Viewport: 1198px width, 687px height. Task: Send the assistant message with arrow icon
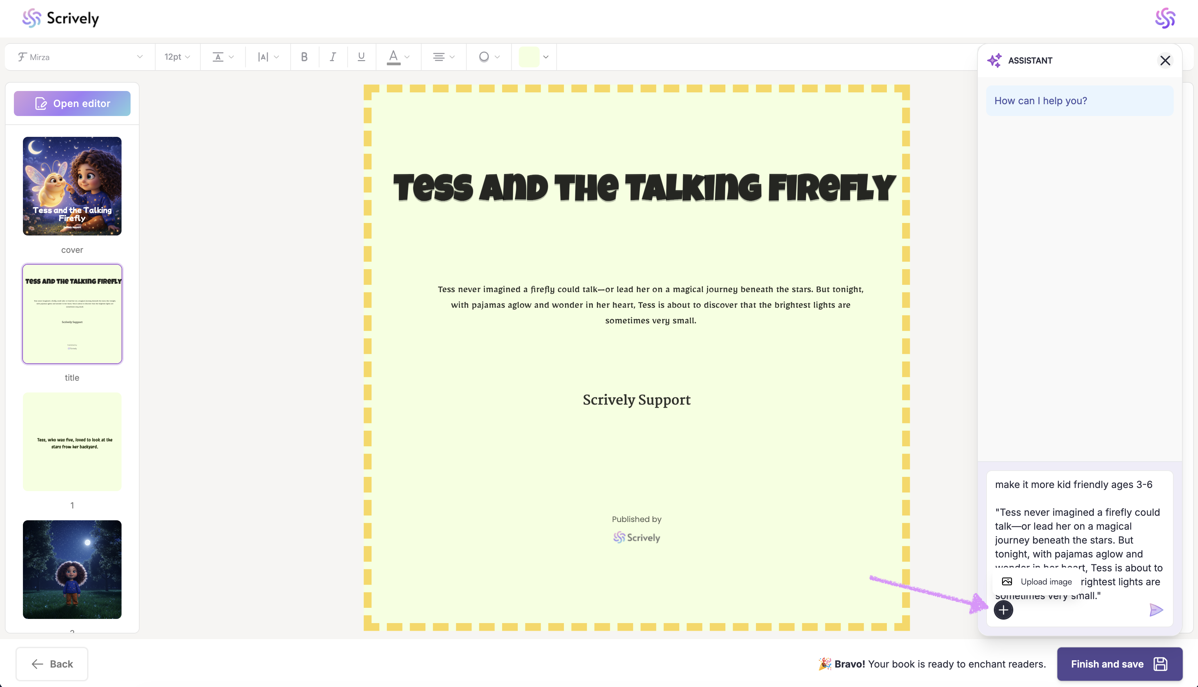tap(1156, 610)
